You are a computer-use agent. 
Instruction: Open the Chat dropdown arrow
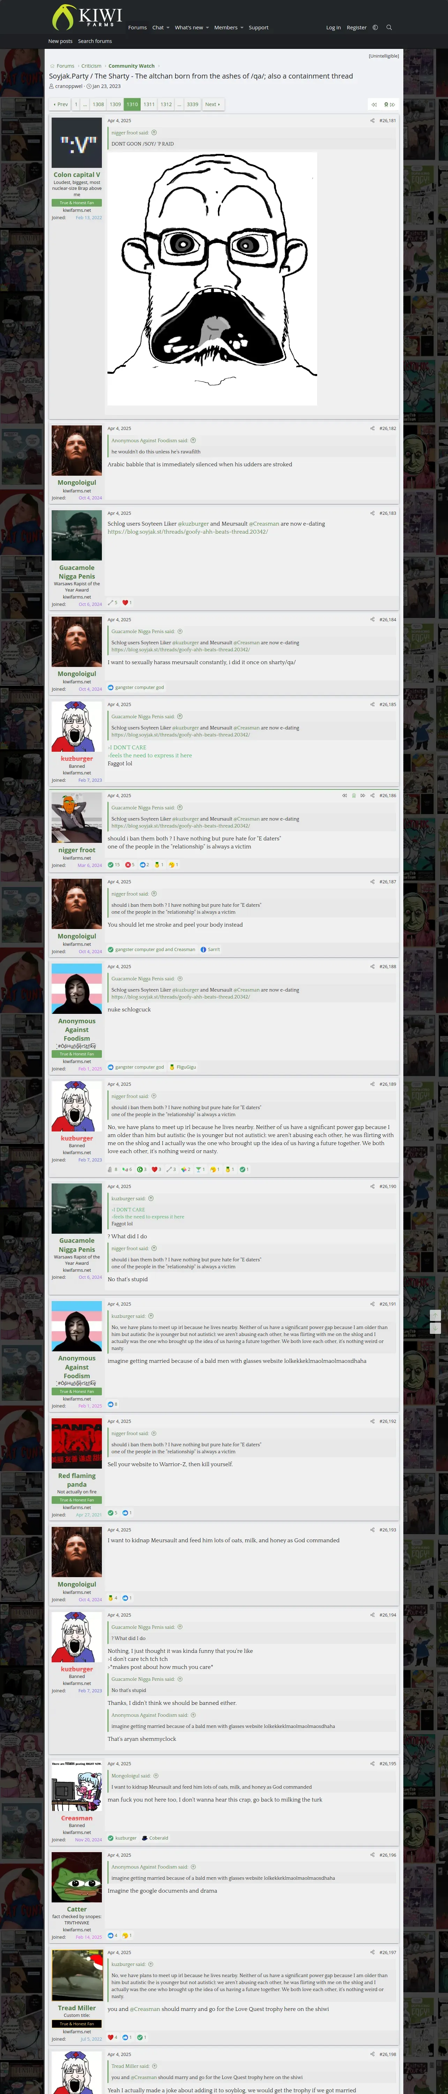(x=167, y=28)
